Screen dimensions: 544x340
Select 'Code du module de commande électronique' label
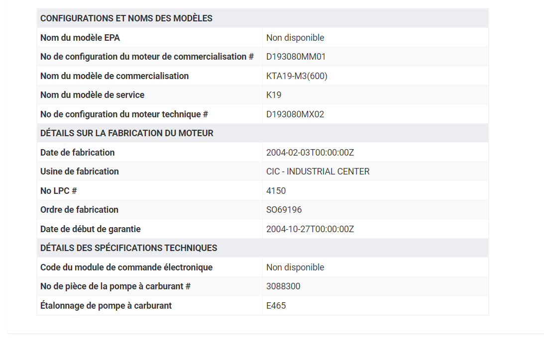click(x=126, y=267)
